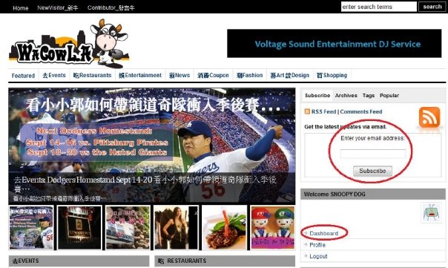Click the RESTAURANTS section header

coord(225,261)
